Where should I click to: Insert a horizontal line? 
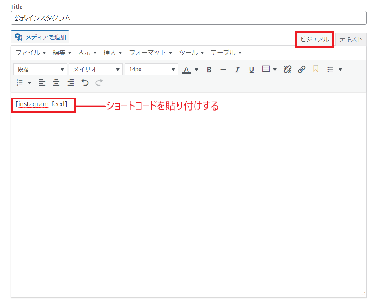(223, 70)
